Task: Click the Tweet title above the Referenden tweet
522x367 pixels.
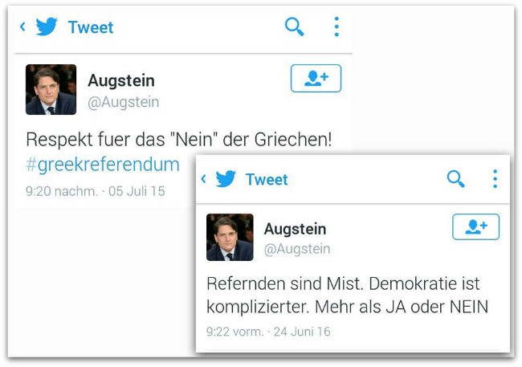Action: (x=267, y=178)
